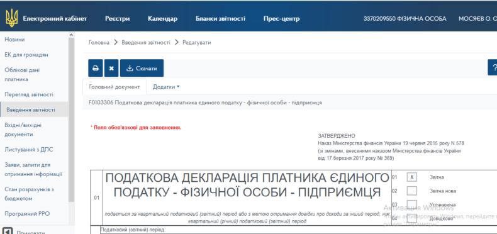
Task: Click ЗАТВЕРДЖЕНО heading text
Action: pos(337,136)
